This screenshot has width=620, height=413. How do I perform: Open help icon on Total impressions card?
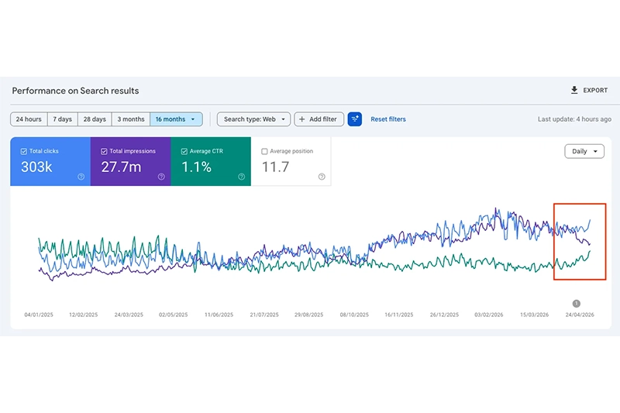[x=161, y=177]
